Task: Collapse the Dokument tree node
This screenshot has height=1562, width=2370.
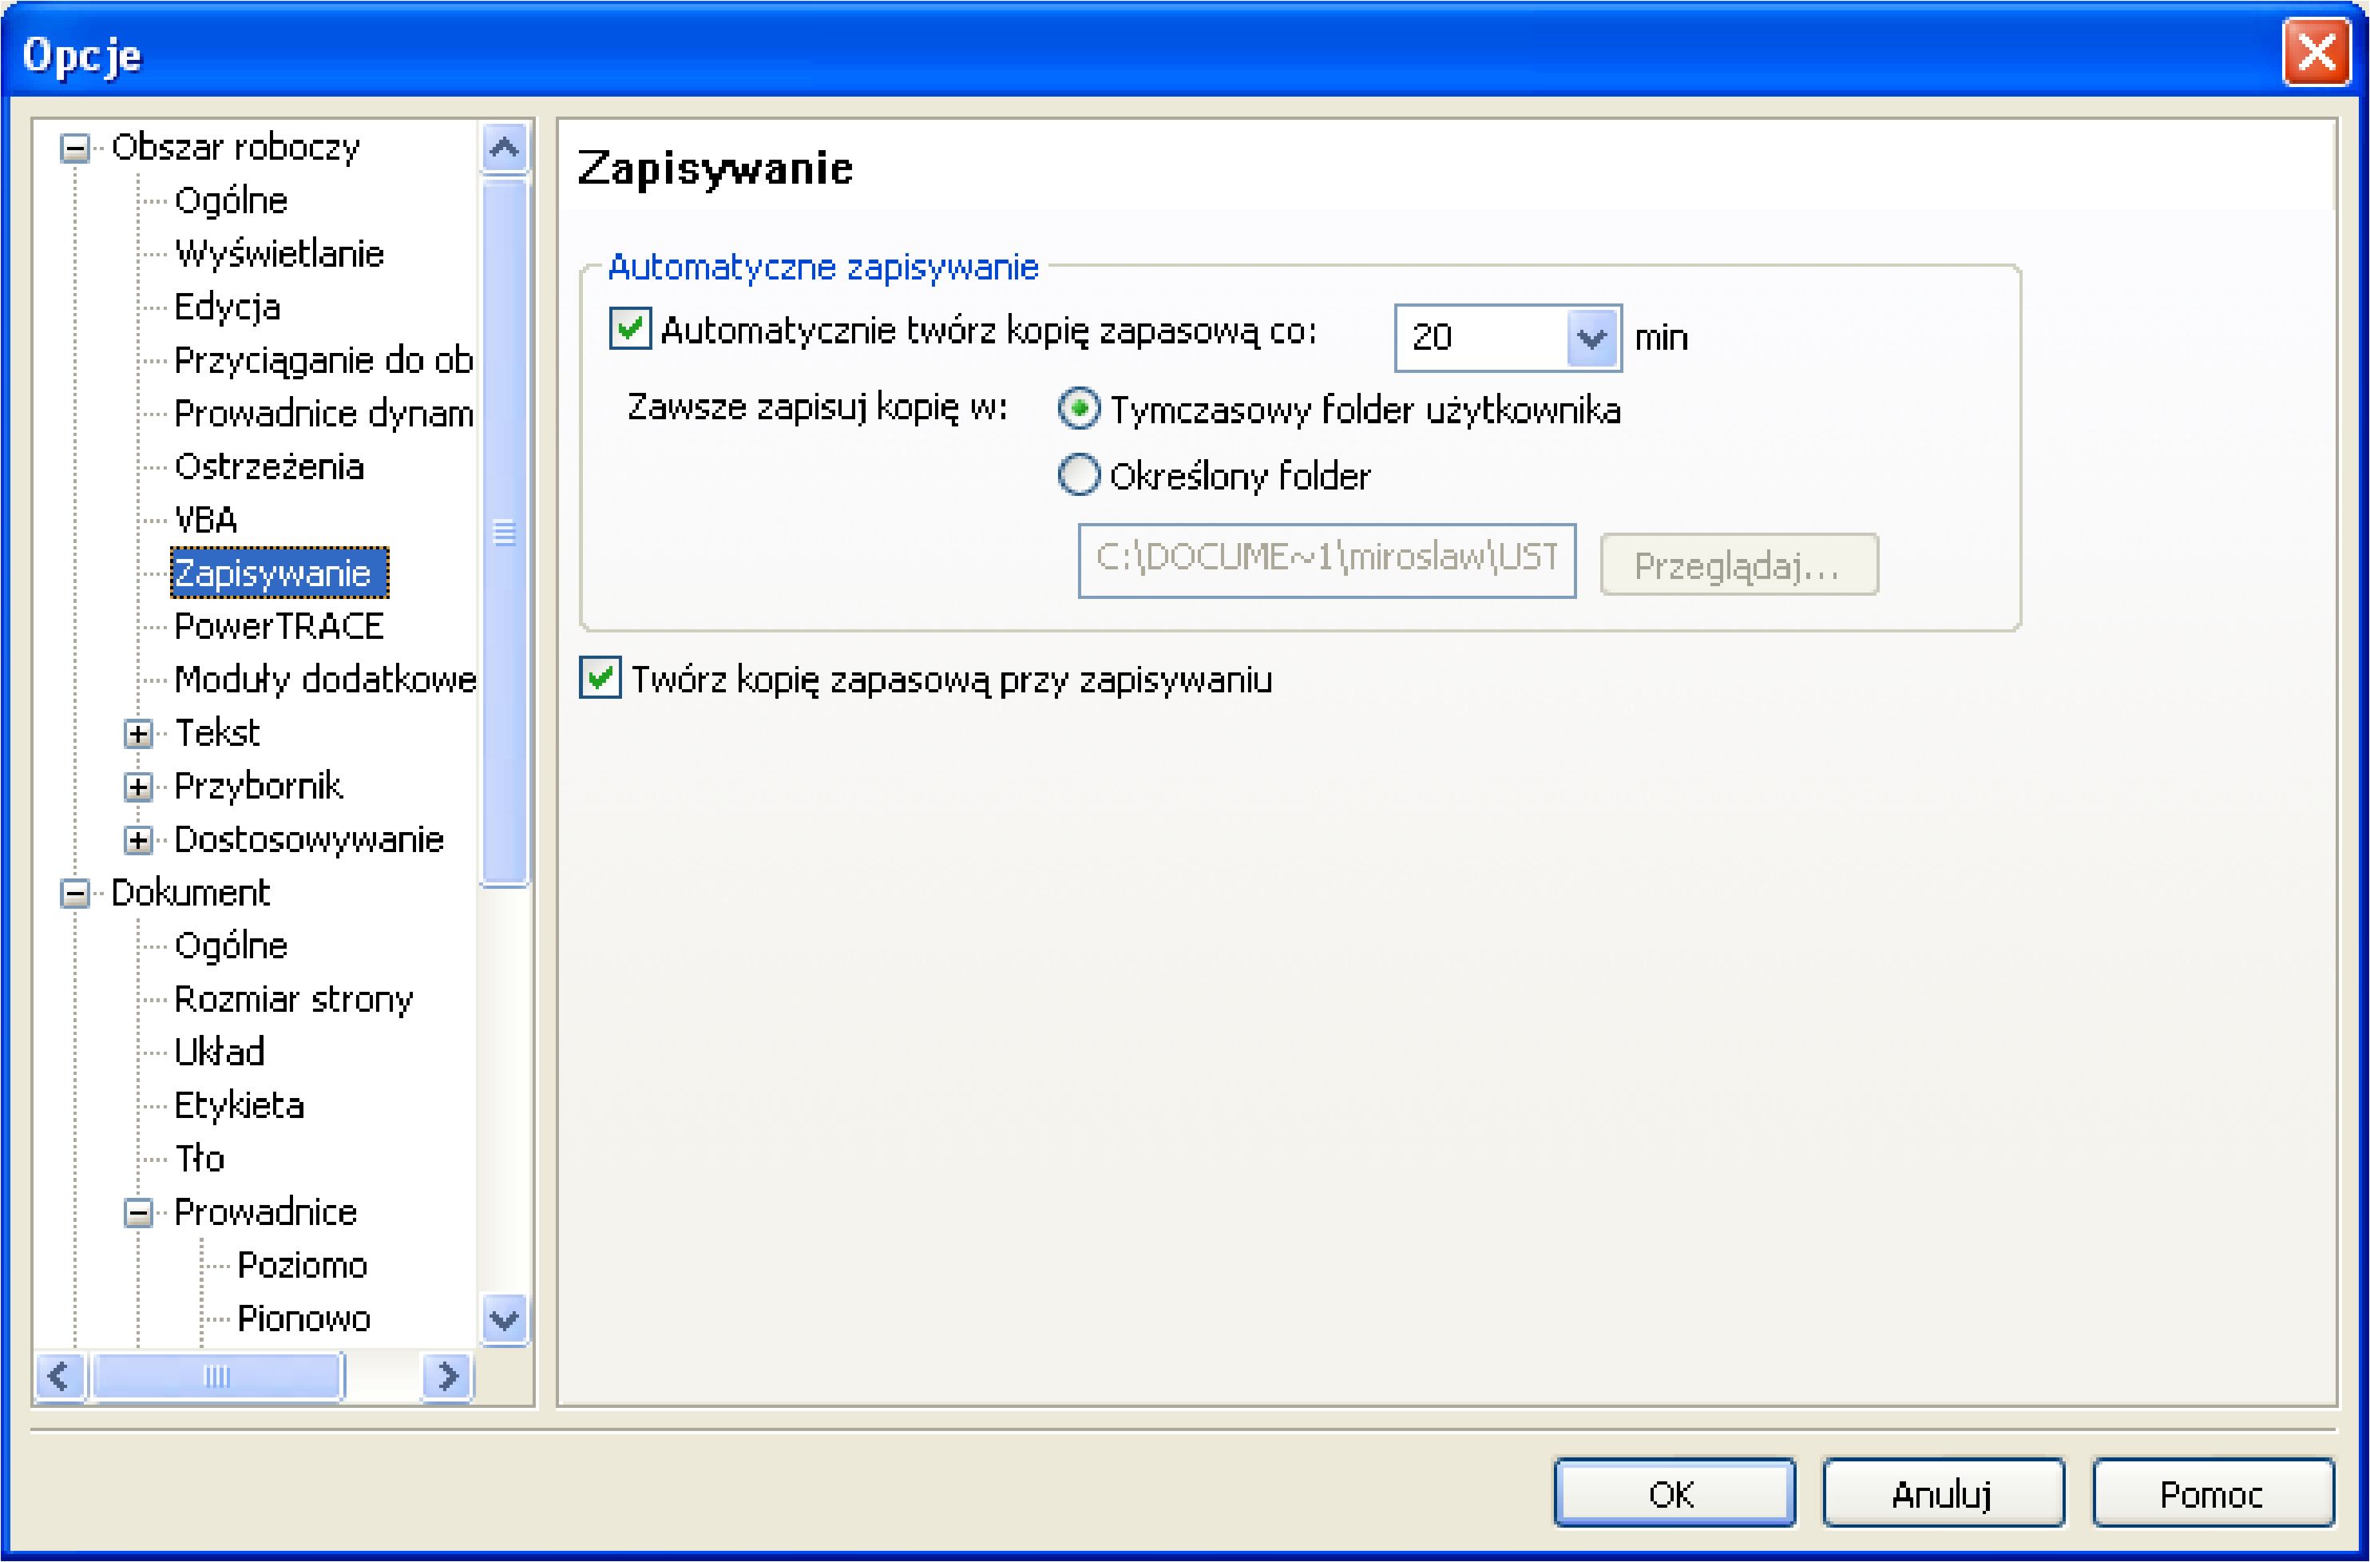Action: [75, 893]
